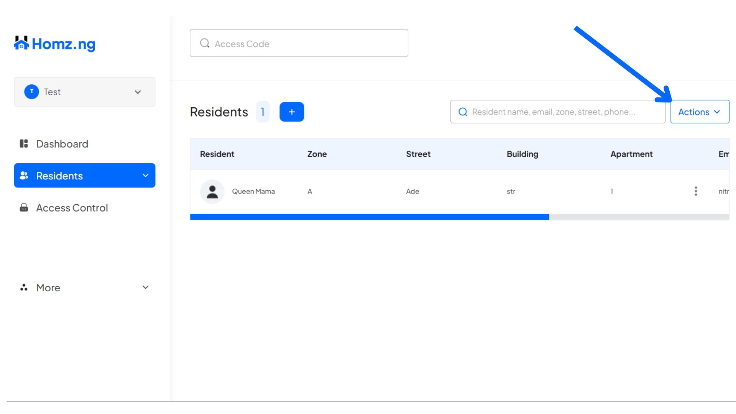Click the Dashboard grid icon
Screen dimensions: 736x414
point(24,144)
